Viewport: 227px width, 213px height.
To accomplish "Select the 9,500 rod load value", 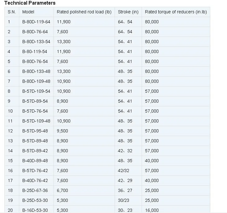I will point(62,131).
